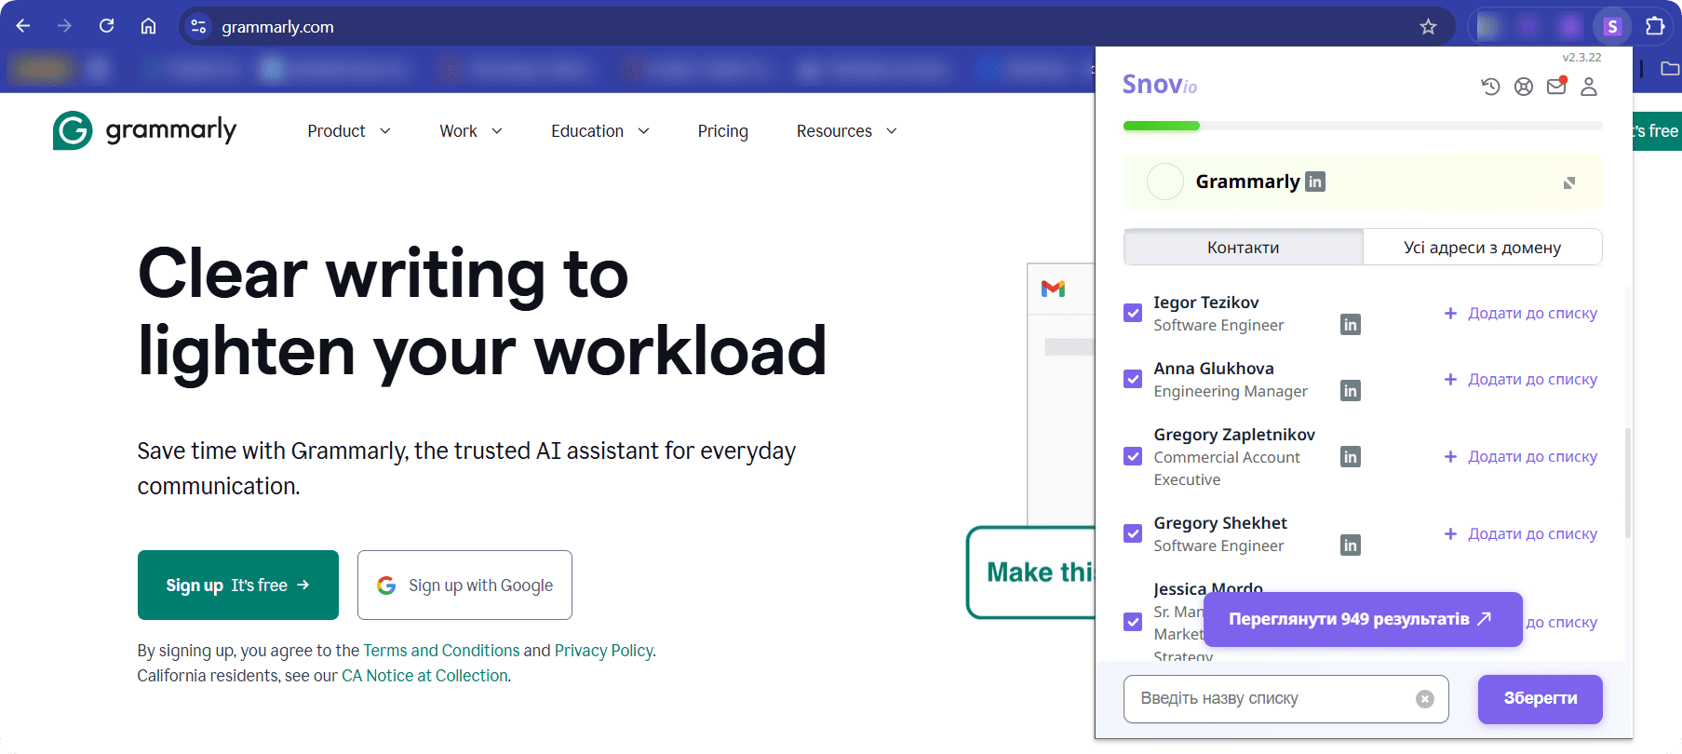Switch to Усі адреси з домену tab

click(1482, 248)
